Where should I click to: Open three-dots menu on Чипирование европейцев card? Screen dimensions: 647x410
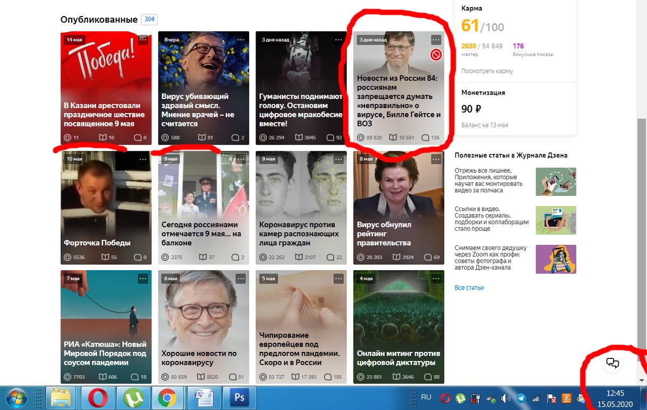coord(338,279)
